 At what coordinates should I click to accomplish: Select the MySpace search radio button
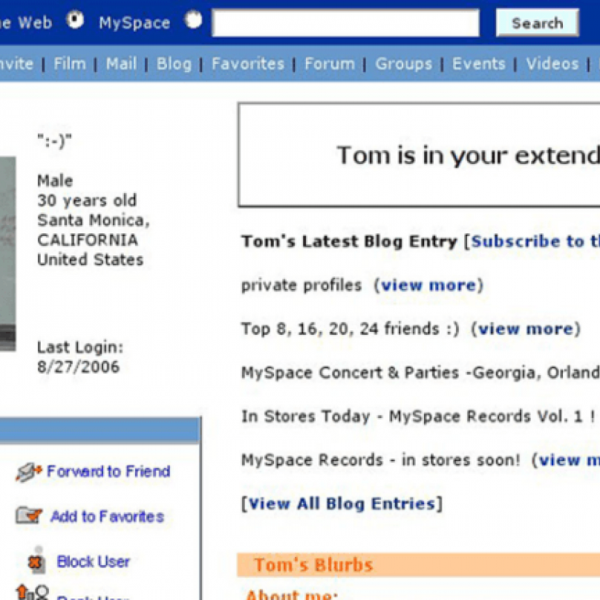point(194,20)
